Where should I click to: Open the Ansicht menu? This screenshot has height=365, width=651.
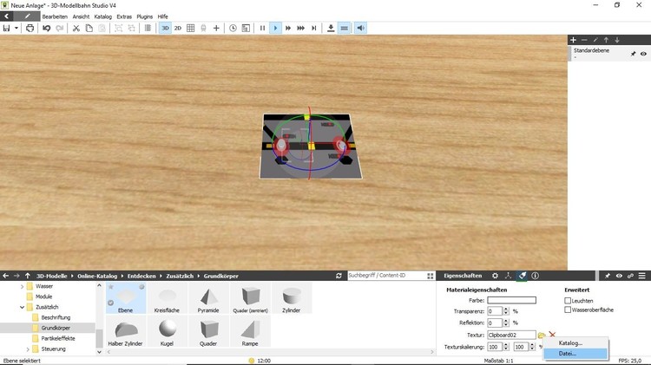point(81,16)
